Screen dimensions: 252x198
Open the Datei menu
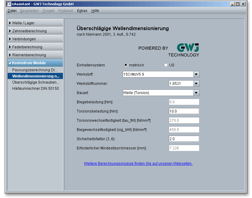pos(12,11)
